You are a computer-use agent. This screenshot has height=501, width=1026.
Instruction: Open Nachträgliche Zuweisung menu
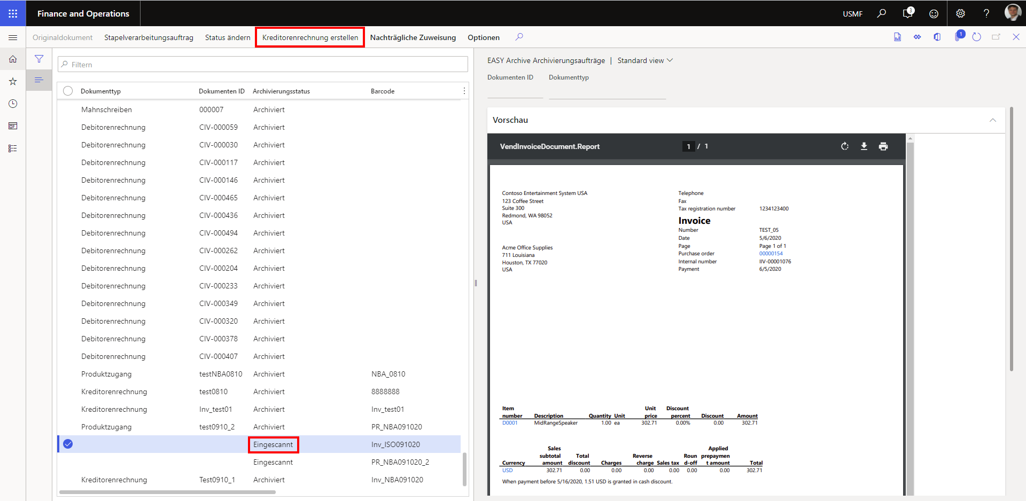pyautogui.click(x=413, y=37)
